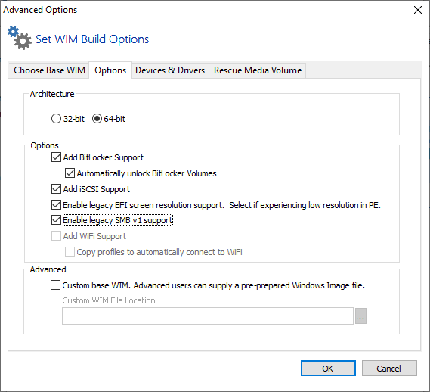Close the Advanced Options window

[418, 10]
